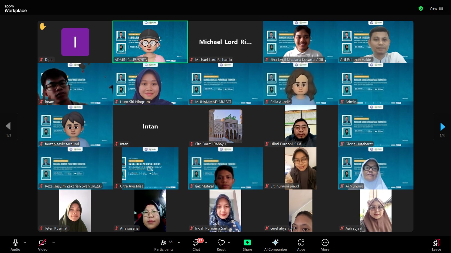The width and height of the screenshot is (451, 253).
Task: Go to next page with right arrow
Action: [443, 127]
